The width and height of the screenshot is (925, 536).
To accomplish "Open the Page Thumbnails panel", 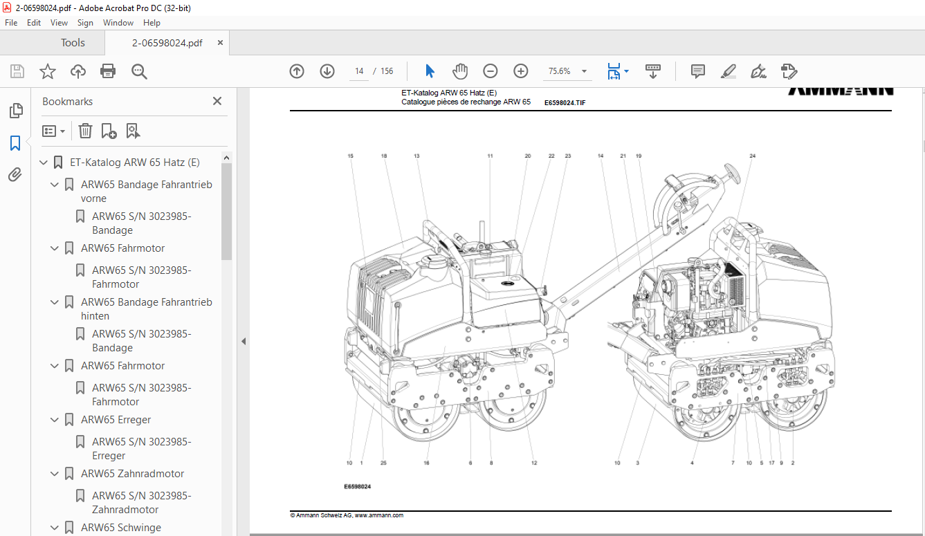I will click(x=15, y=111).
